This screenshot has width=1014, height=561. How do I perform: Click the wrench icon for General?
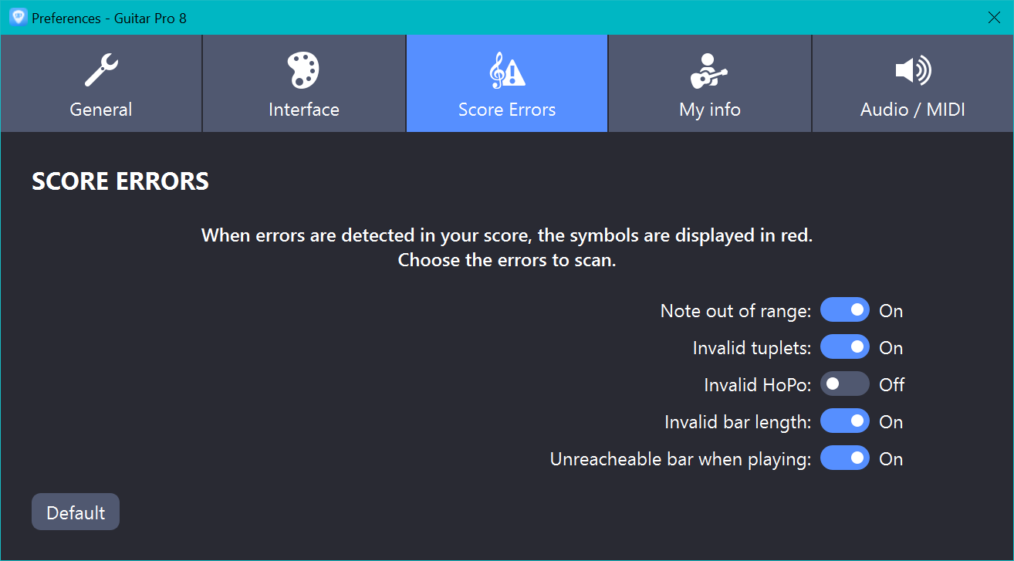coord(101,70)
